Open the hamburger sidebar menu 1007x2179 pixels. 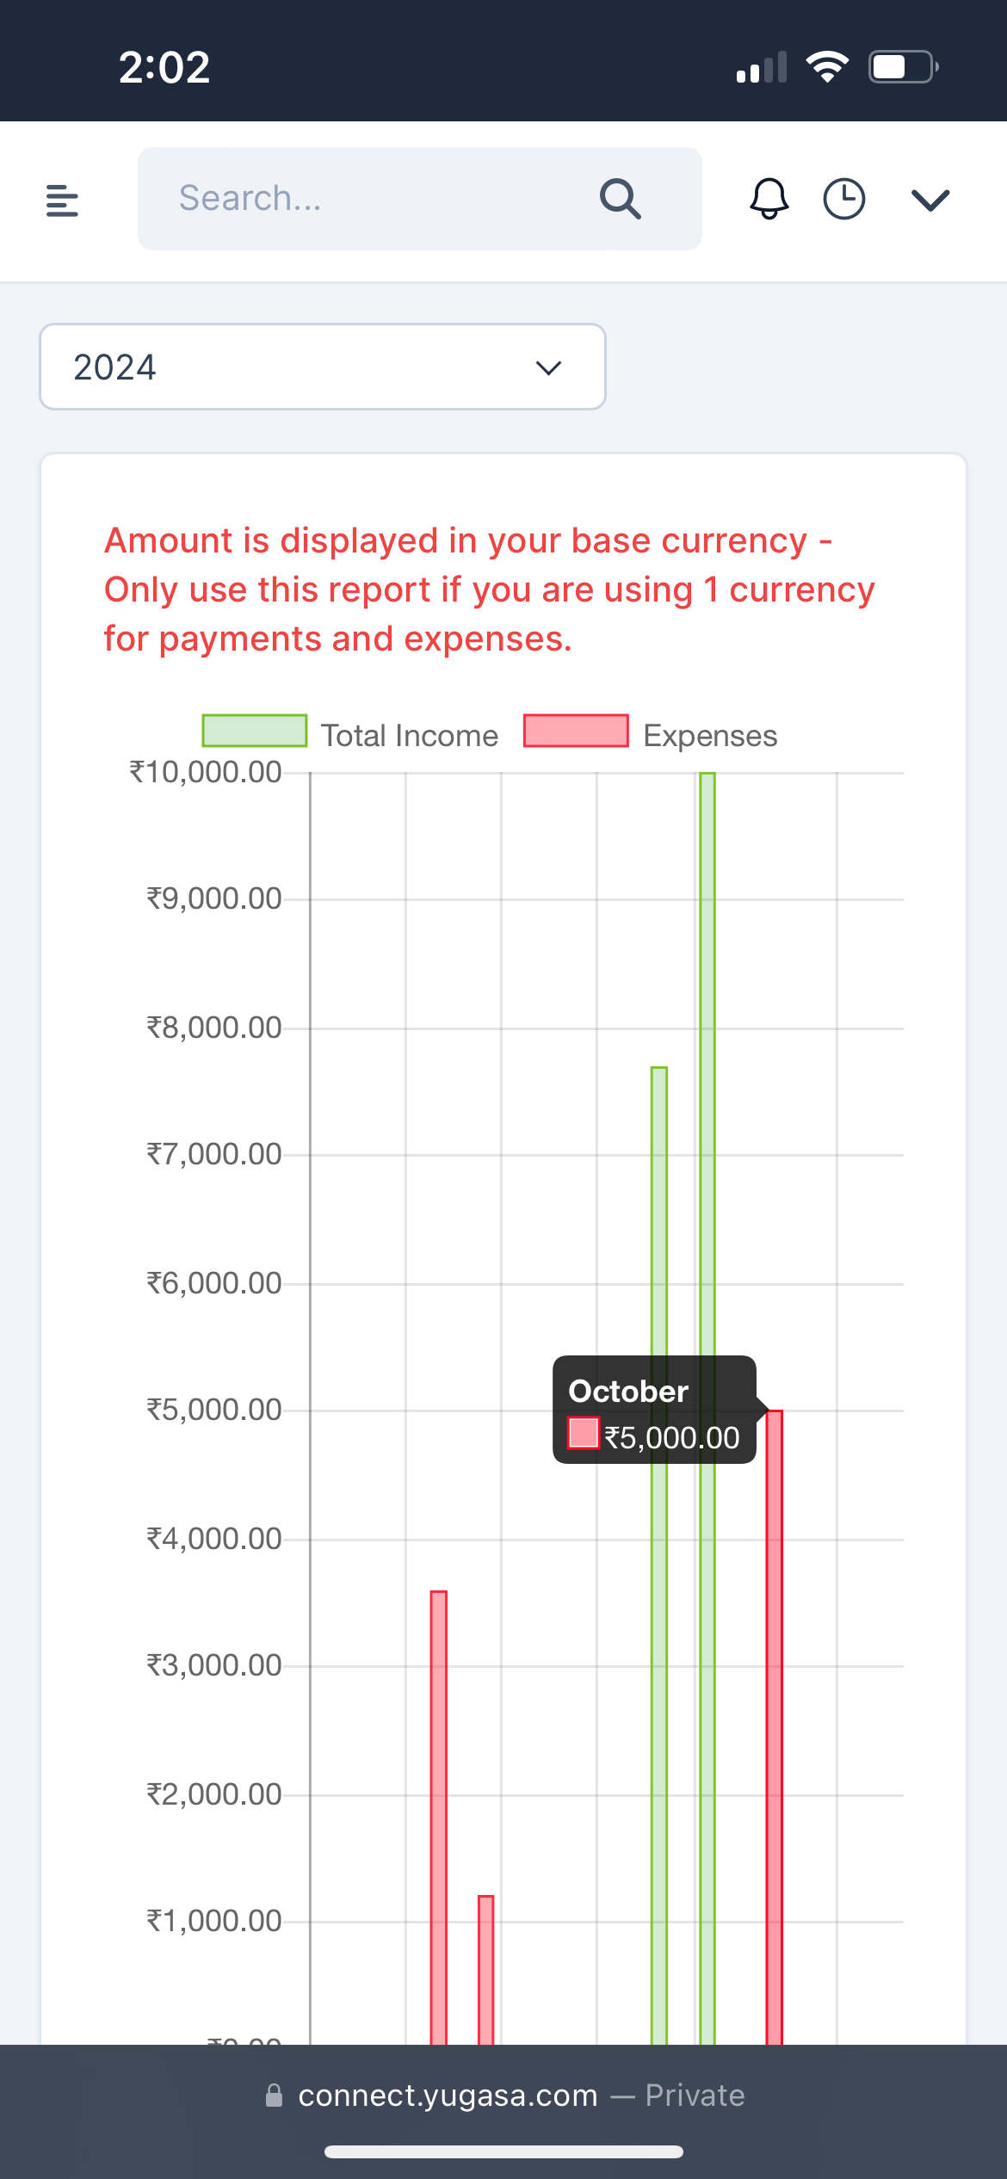click(x=62, y=201)
